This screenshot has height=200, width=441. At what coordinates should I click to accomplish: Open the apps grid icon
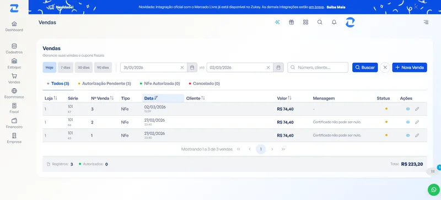tap(305, 22)
